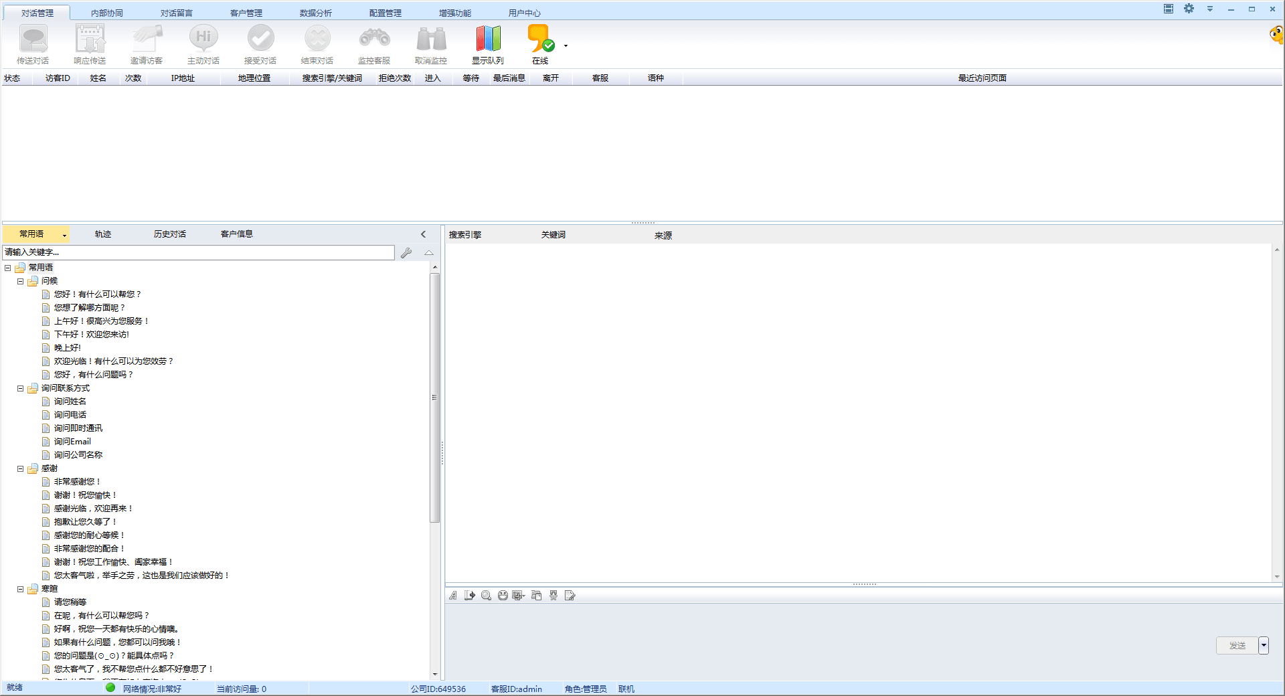Click the magnifier icon in chat toolbar
Image resolution: width=1285 pixels, height=696 pixels.
486,596
